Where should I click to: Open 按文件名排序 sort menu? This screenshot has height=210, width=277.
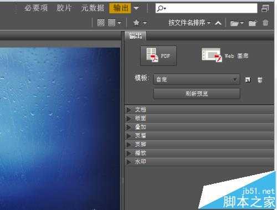(189, 23)
